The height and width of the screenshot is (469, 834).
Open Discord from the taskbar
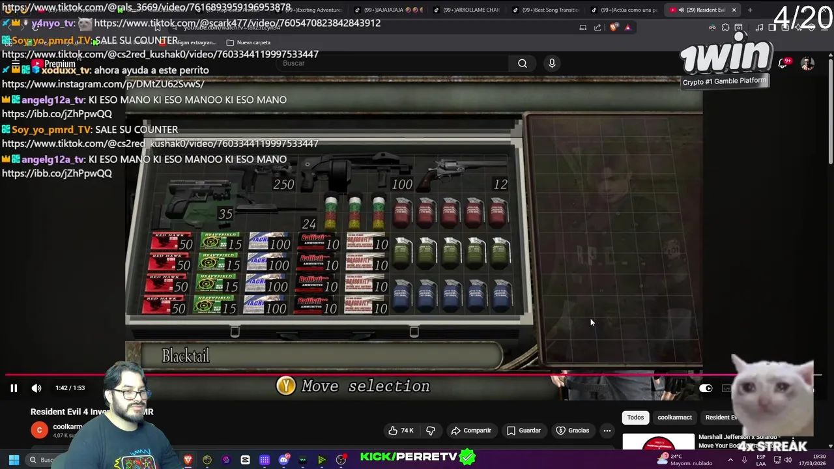coord(283,460)
